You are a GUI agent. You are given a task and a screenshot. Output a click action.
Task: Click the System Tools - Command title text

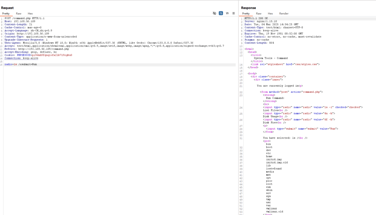tap(271, 58)
